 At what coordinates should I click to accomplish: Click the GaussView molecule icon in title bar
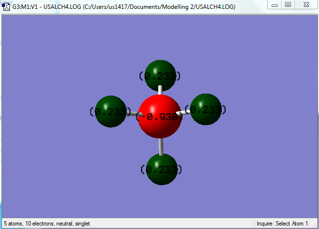[x=6, y=7]
